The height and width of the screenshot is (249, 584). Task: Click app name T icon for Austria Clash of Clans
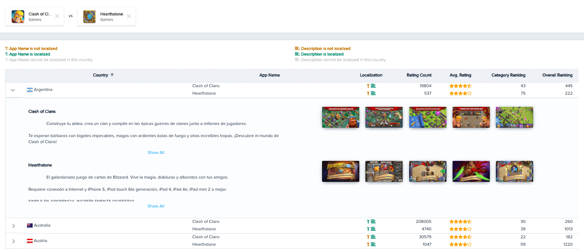tap(368, 237)
